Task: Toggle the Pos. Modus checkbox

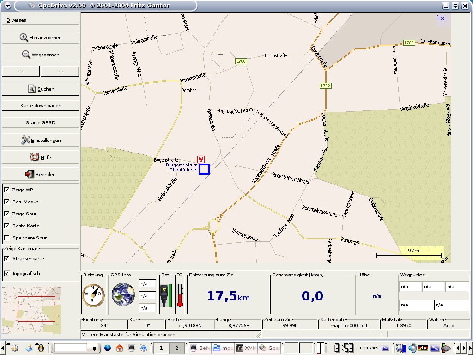Action: (6, 202)
